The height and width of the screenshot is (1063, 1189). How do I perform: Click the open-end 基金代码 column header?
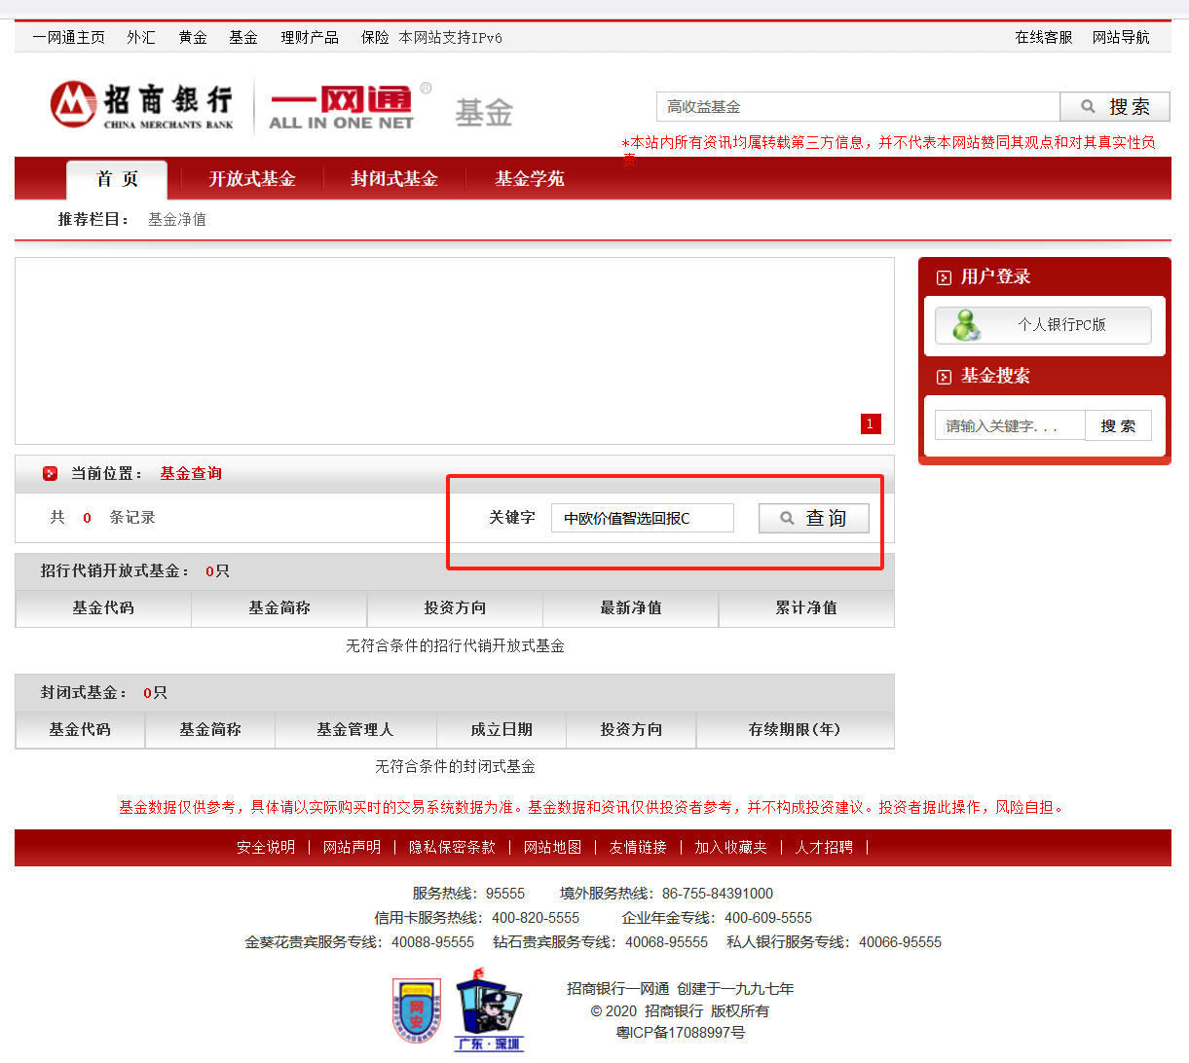pyautogui.click(x=103, y=608)
